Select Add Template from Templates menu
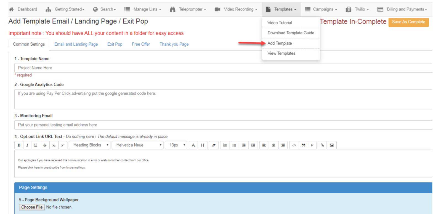This screenshot has height=214, width=436. pyautogui.click(x=280, y=43)
